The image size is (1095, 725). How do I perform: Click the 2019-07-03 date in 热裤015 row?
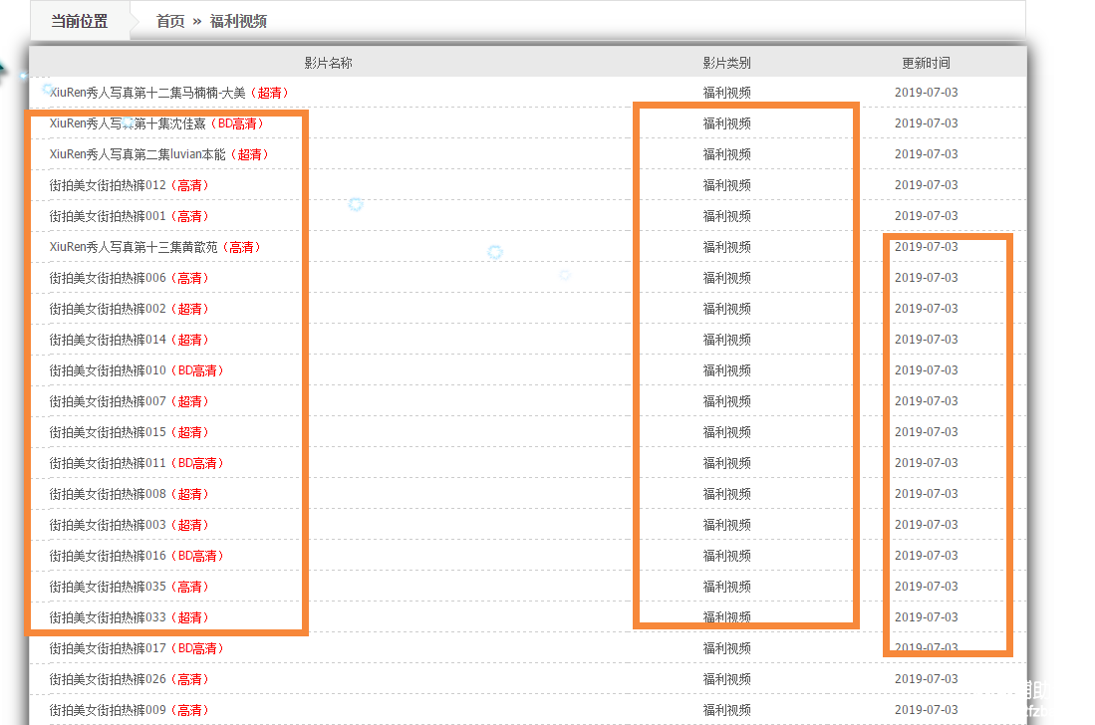(926, 432)
